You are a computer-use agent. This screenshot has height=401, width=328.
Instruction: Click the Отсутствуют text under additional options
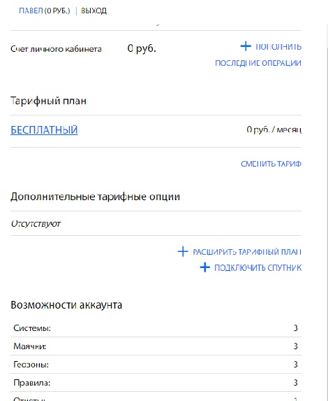coord(36,224)
